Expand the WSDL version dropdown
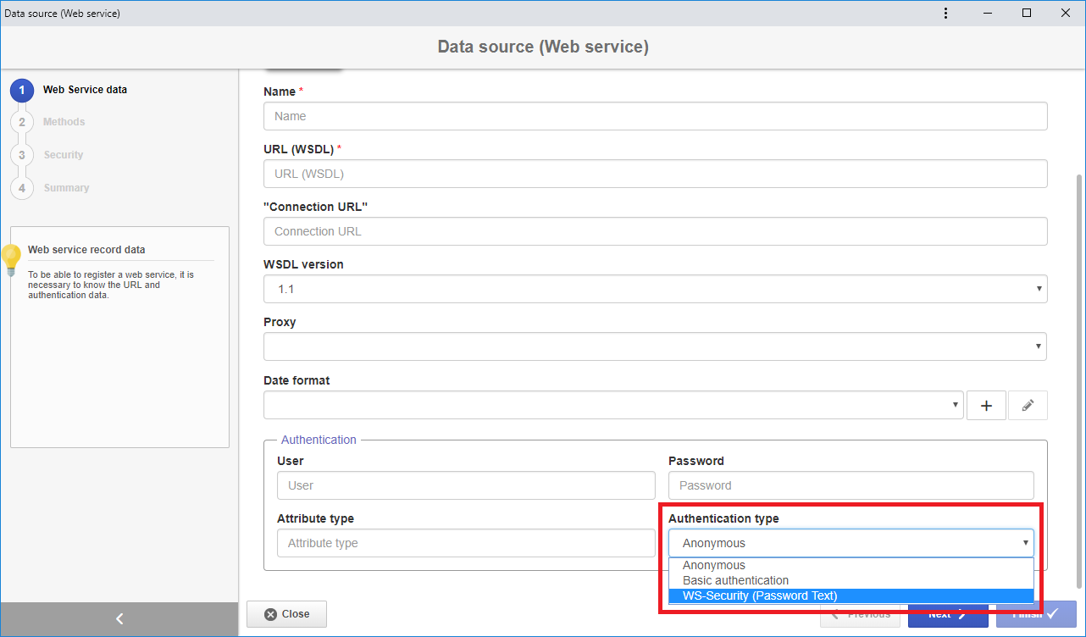 [656, 289]
